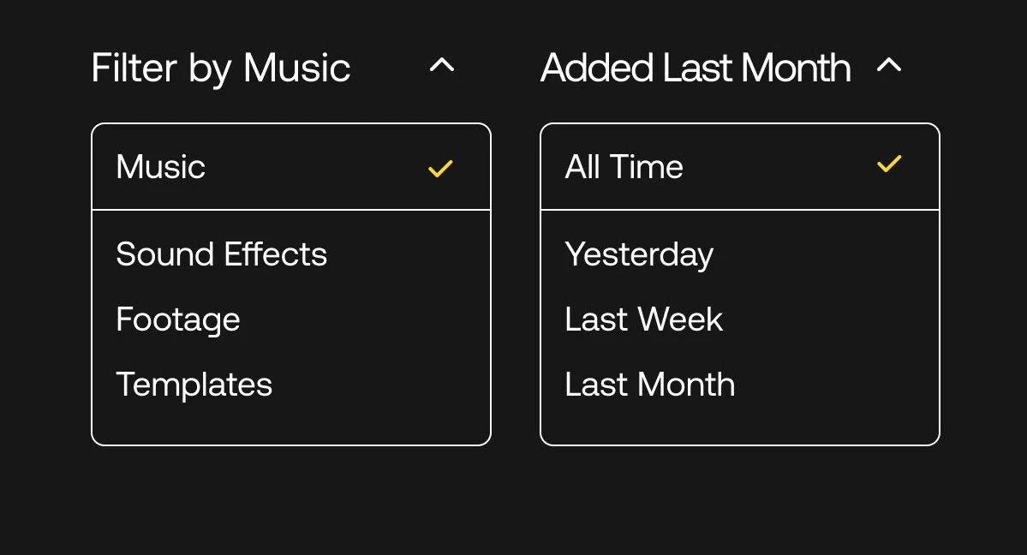Image resolution: width=1027 pixels, height=555 pixels.
Task: Click the gap between the two dropdown panels
Action: click(516, 283)
